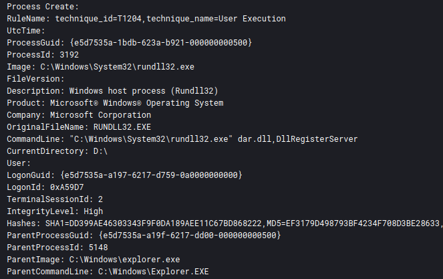Click LogonId value 0xA59D7
Viewport: 443px width, 279px height.
(67, 187)
